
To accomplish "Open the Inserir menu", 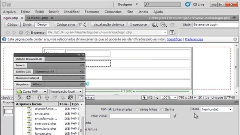I will [54, 12].
